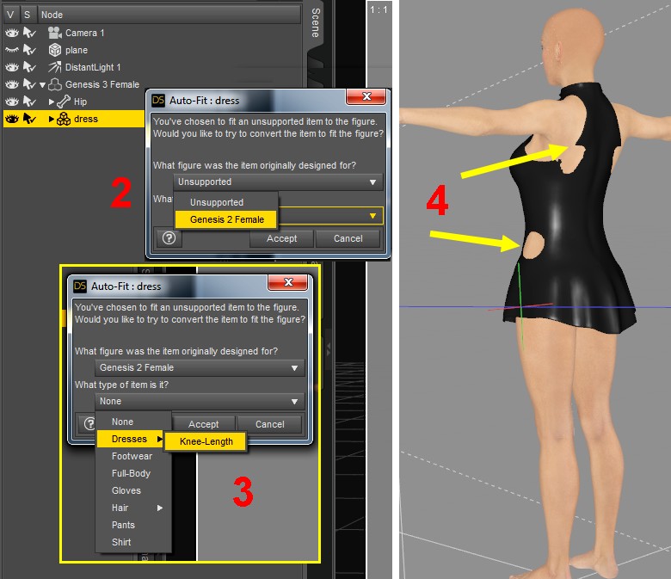
Task: Click the dress figure cubes icon
Action: (64, 119)
